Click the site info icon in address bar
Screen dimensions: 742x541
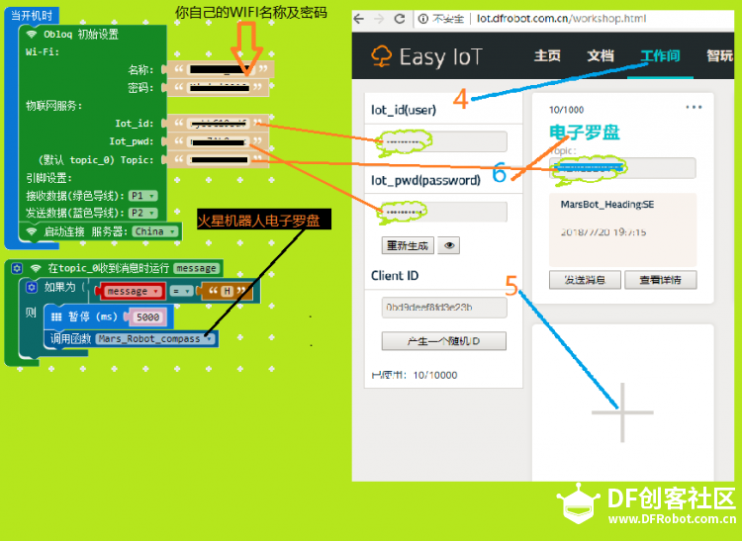pyautogui.click(x=423, y=19)
